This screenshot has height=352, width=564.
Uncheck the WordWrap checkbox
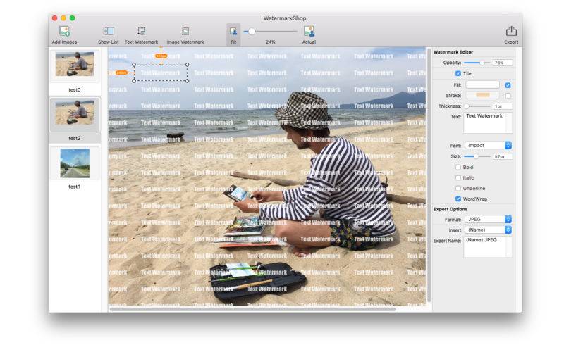pos(458,199)
